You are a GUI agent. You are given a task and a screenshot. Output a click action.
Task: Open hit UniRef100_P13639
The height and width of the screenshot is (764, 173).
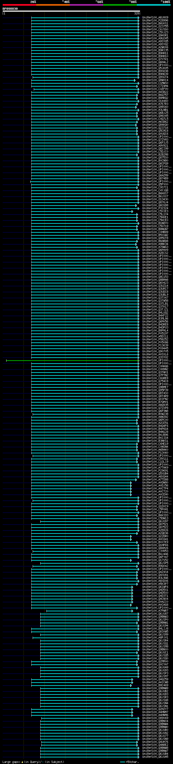pyautogui.click(x=155, y=345)
